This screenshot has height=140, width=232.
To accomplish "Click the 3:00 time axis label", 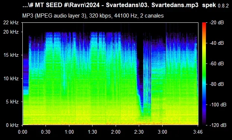I will (x=162, y=132).
